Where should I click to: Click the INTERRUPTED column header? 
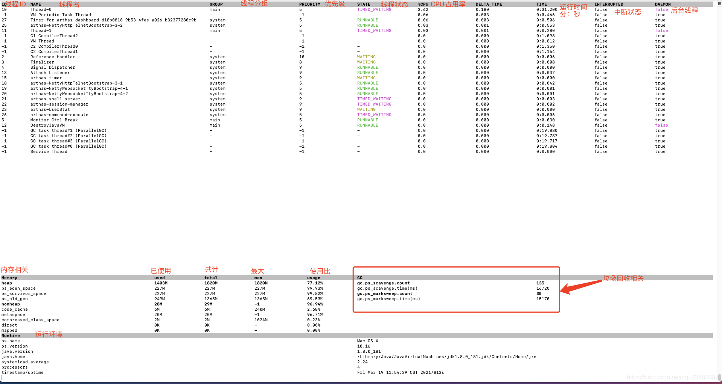609,5
